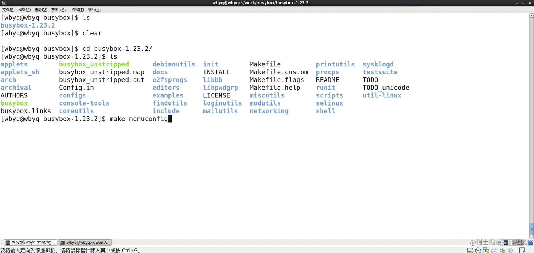Click the 'applets_sh' directory name

coord(20,72)
